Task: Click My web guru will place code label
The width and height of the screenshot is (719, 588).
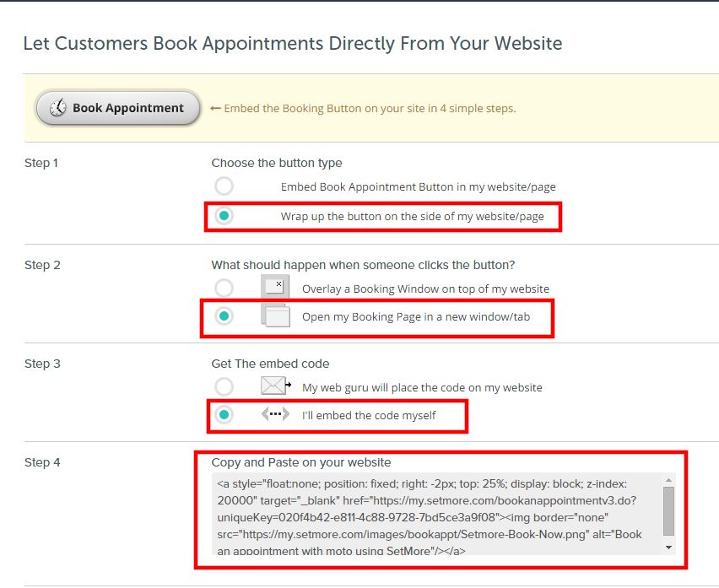Action: (x=422, y=388)
